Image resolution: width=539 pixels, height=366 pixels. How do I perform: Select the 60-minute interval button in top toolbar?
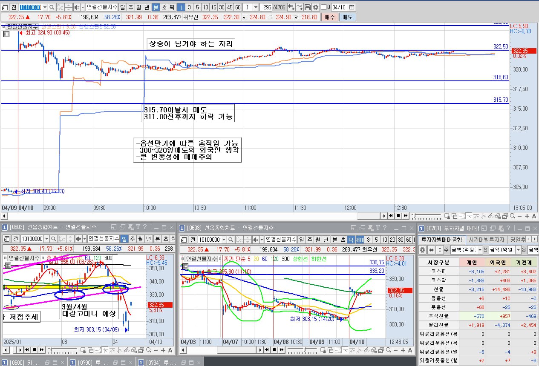tap(238, 7)
